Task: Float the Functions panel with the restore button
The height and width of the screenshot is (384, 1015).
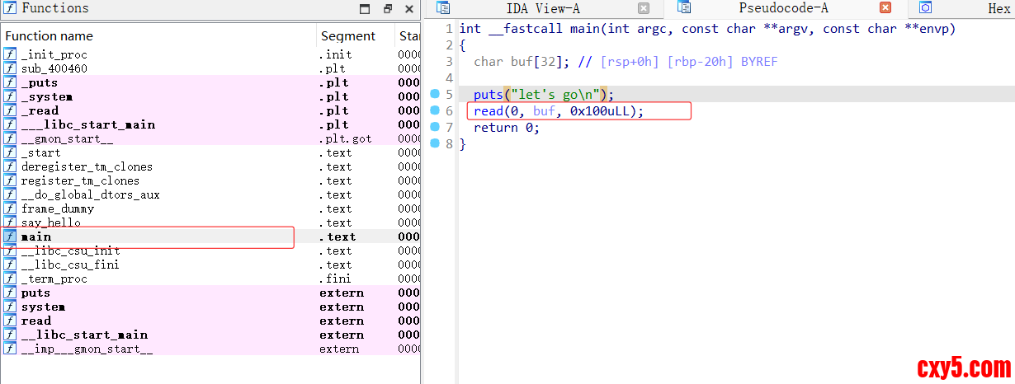Action: point(388,9)
